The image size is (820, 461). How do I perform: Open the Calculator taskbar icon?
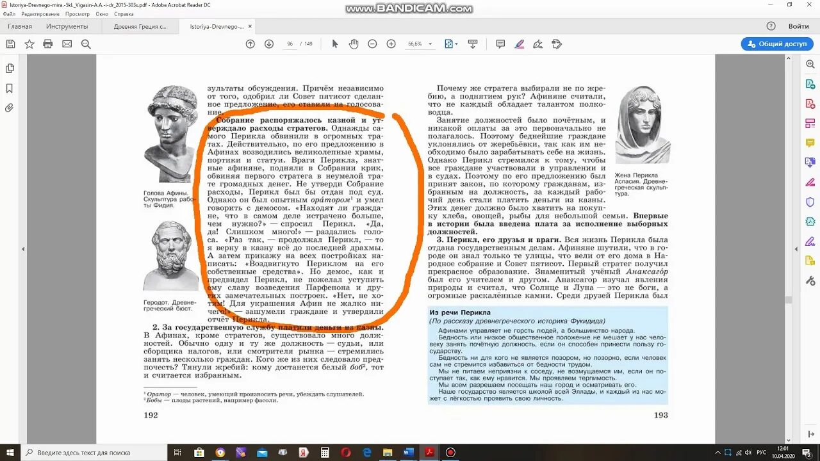(x=324, y=452)
